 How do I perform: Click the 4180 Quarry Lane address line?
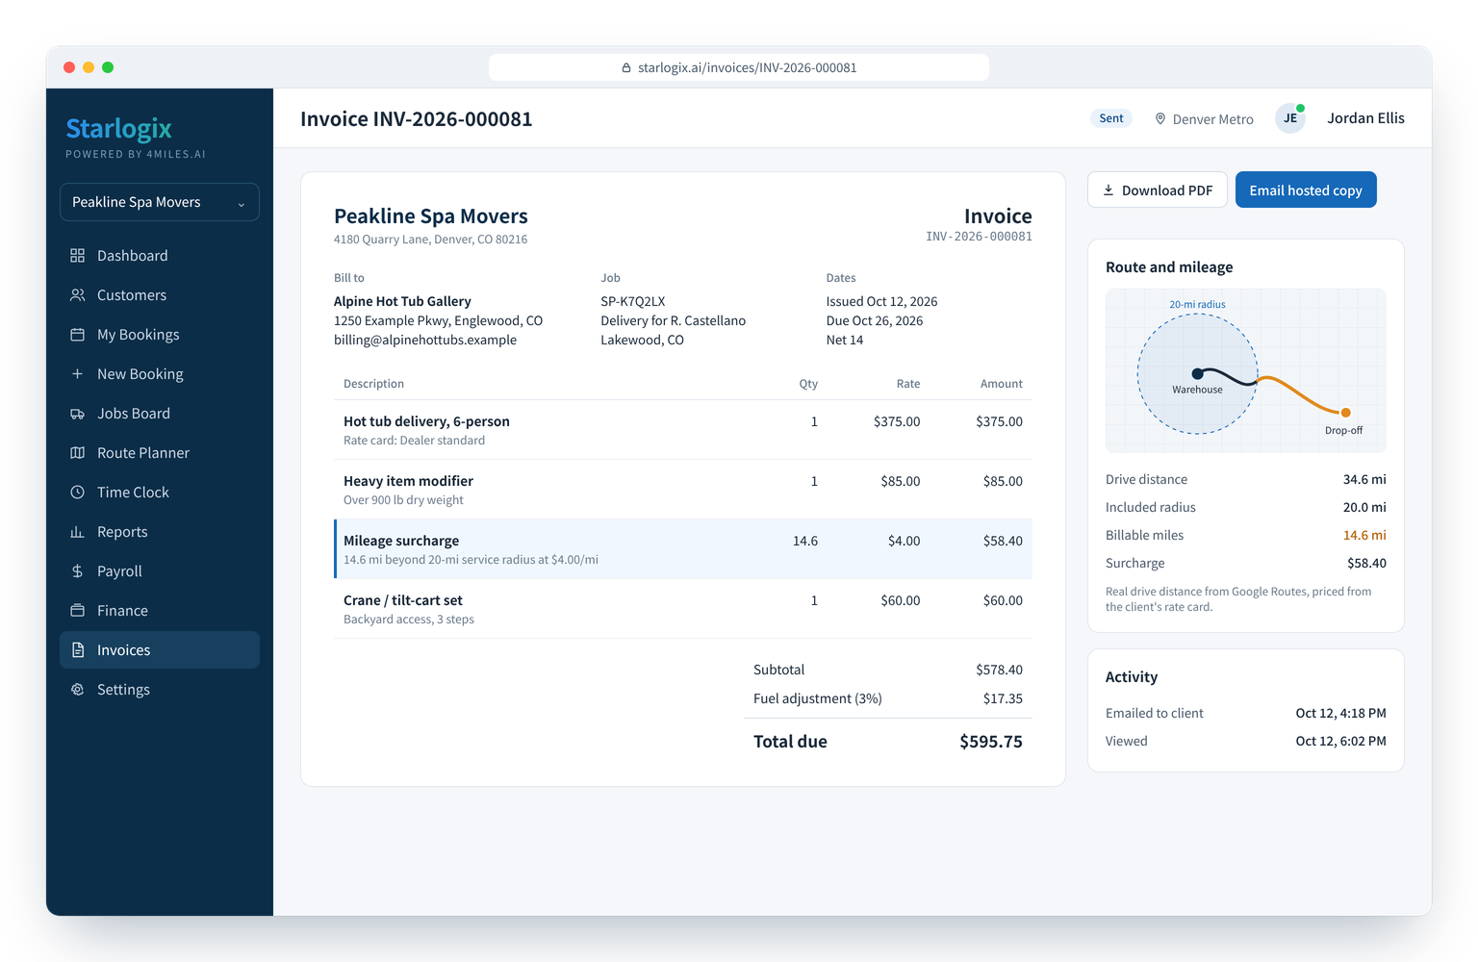(430, 240)
